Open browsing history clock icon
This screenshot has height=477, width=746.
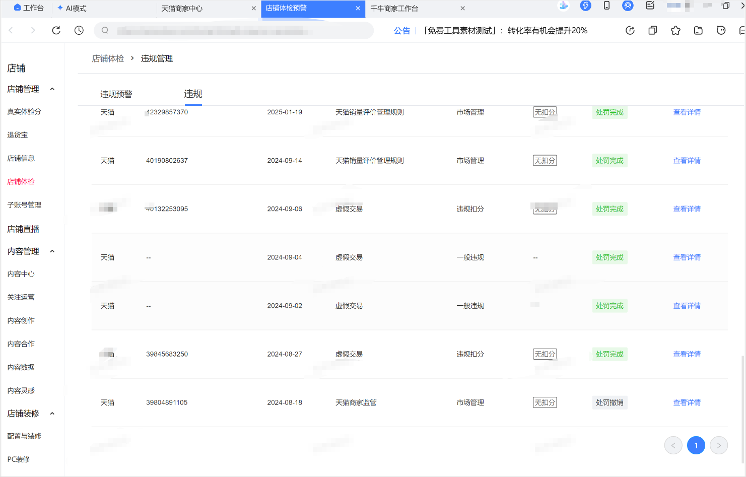[x=79, y=30]
